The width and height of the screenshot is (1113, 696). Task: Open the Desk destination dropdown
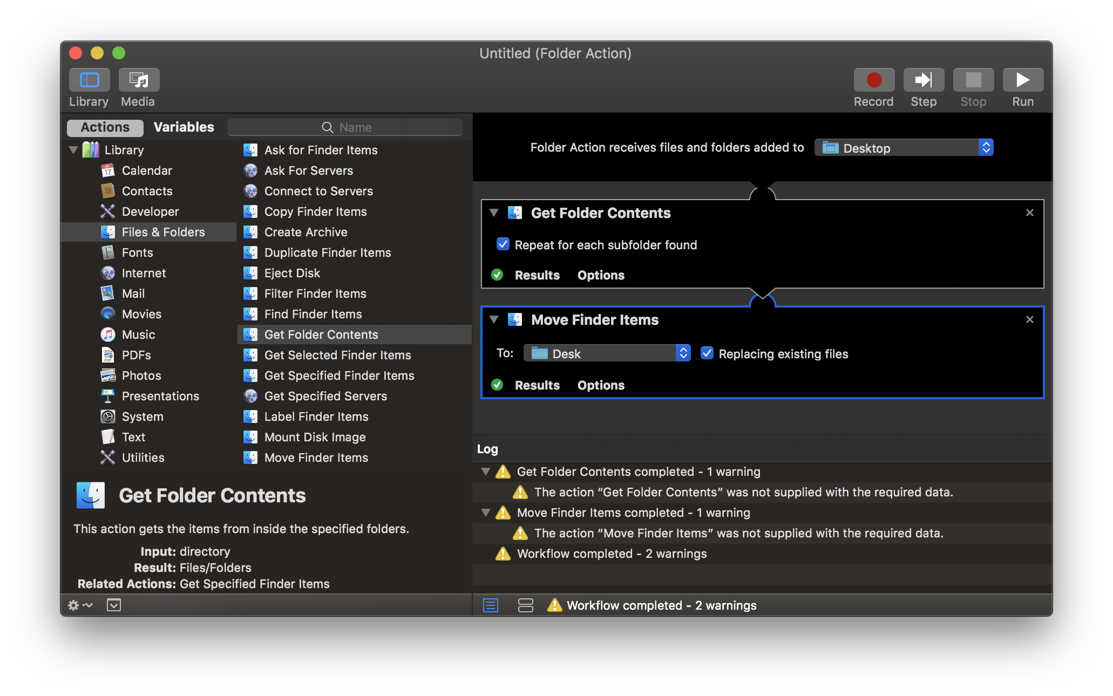[x=607, y=353]
